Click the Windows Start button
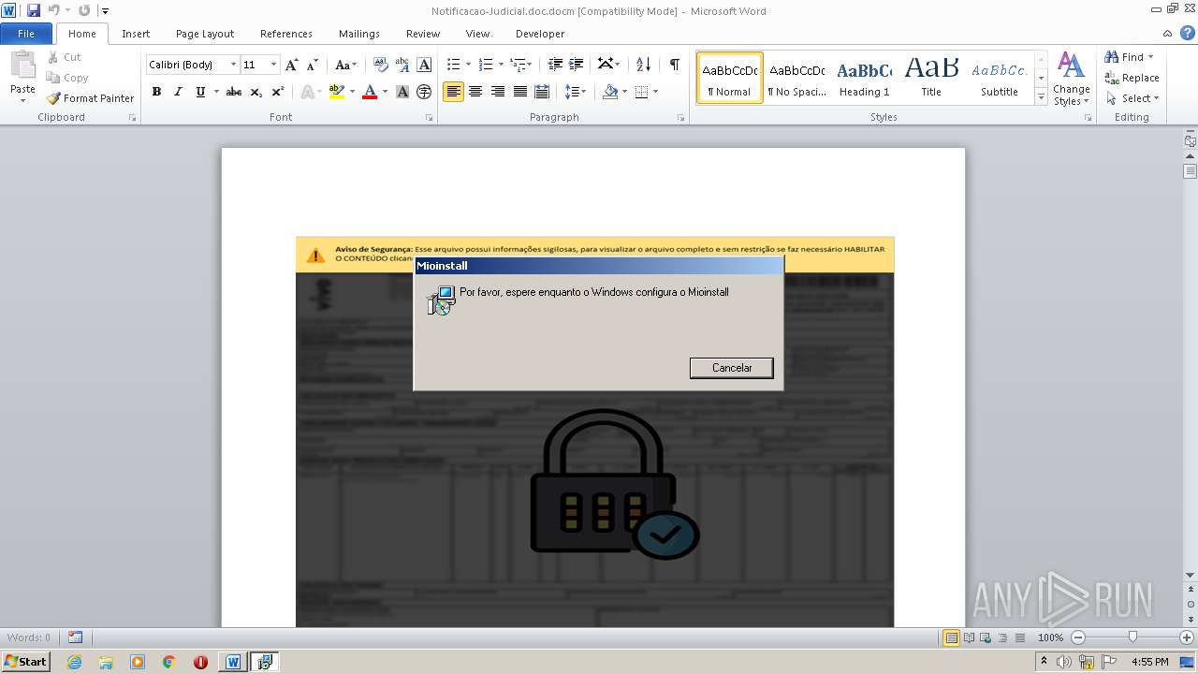 26,662
